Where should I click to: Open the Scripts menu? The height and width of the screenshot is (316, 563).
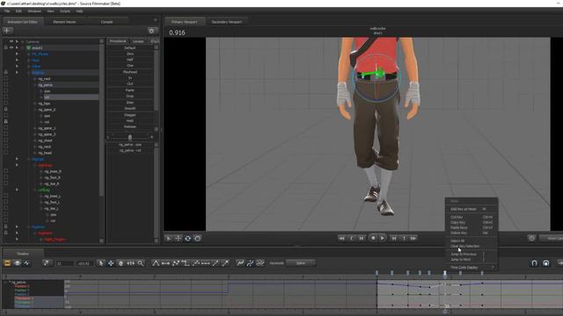click(x=65, y=11)
